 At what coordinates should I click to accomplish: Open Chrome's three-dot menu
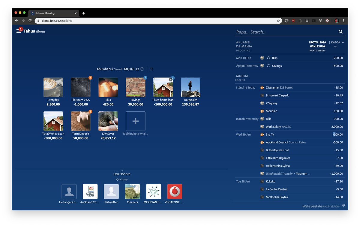coord(343,21)
